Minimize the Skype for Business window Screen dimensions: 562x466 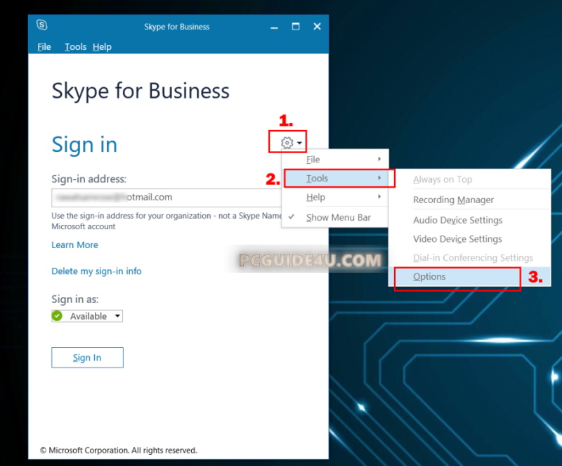tap(273, 27)
